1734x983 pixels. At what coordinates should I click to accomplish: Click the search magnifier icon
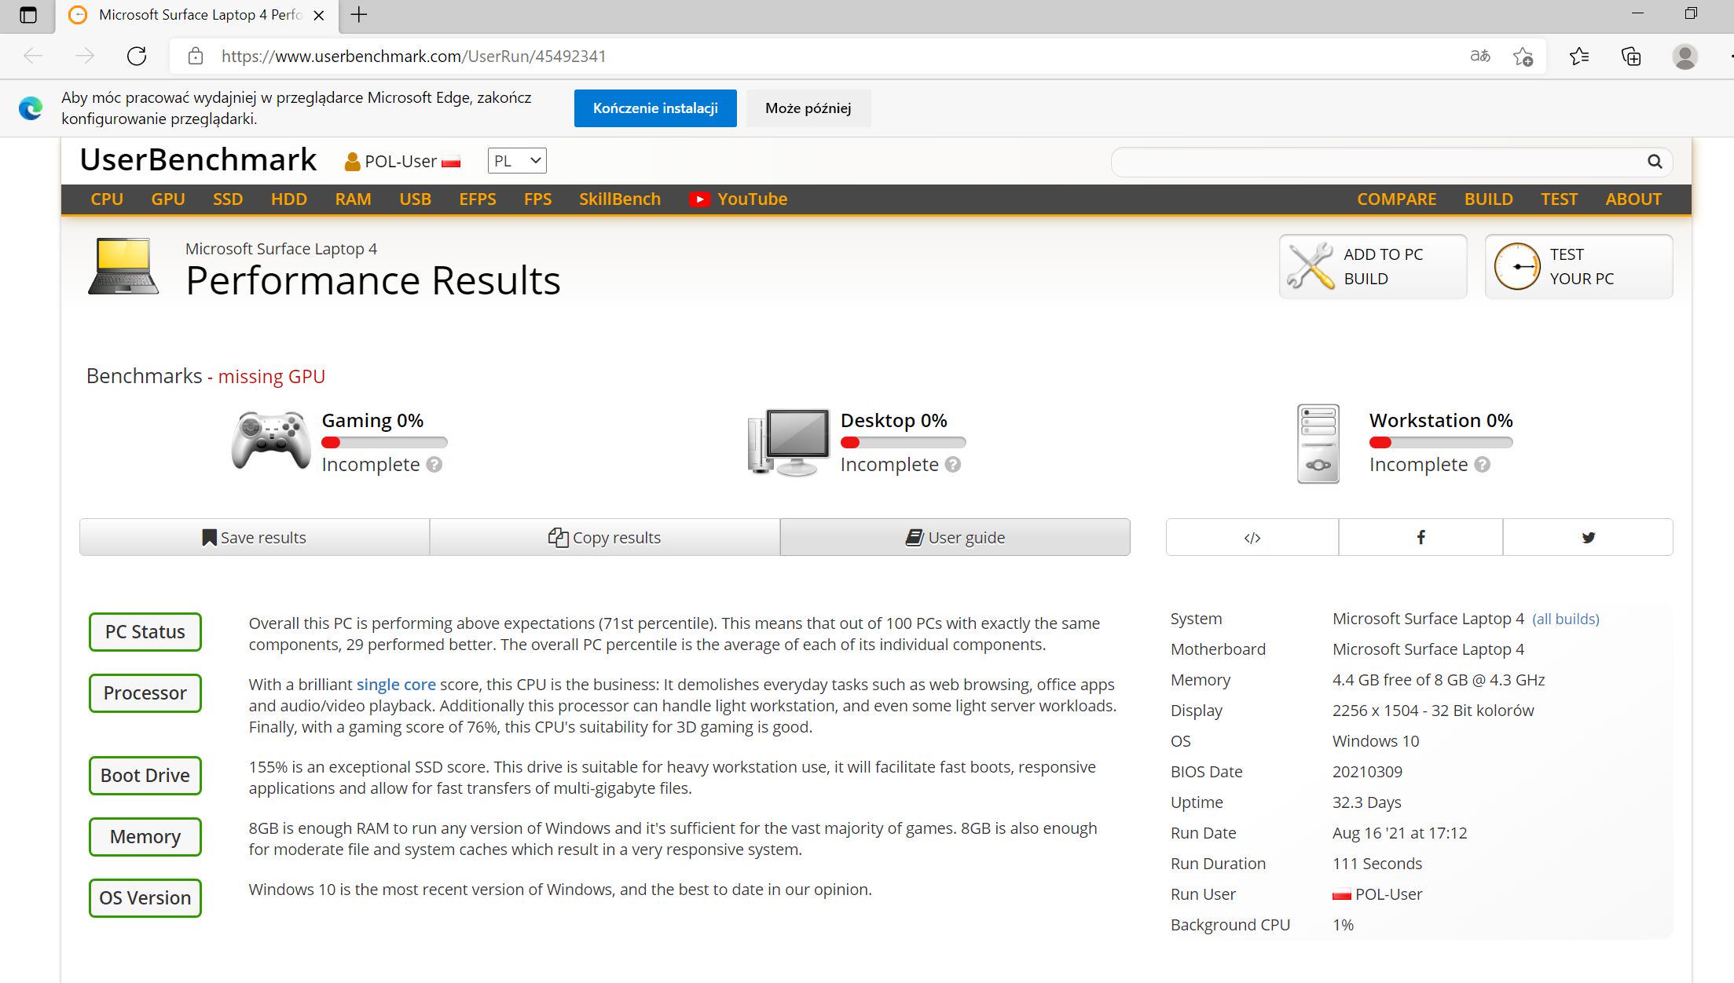(x=1655, y=162)
